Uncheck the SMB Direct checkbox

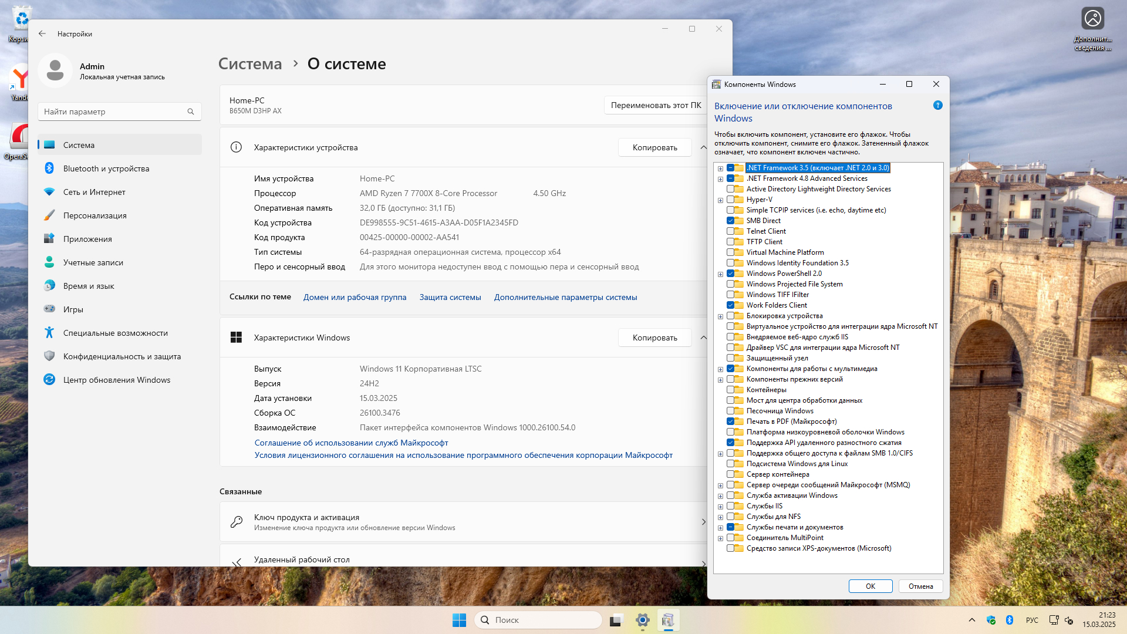(730, 221)
